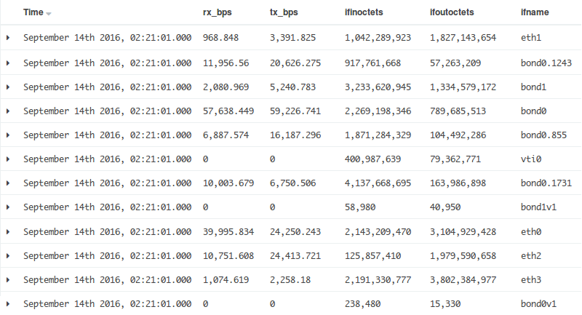The height and width of the screenshot is (315, 582).
Task: Expand the eth3 row details
Action: (x=8, y=279)
